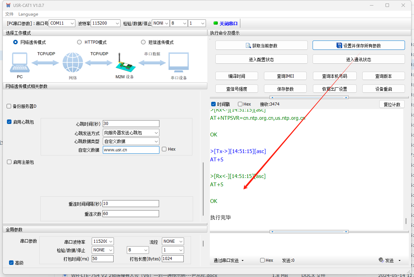Click the send icon next to 发送
Viewport: 414px width, 277px height.
pyautogui.click(x=381, y=260)
